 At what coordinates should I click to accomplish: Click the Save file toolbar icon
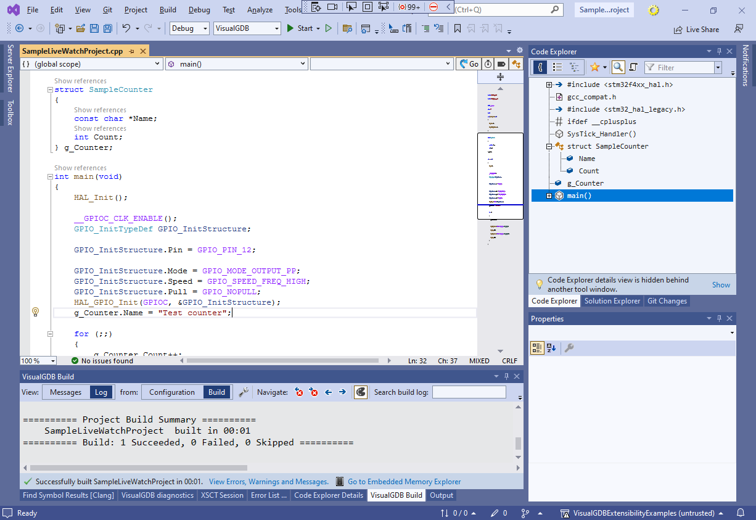[x=94, y=28]
